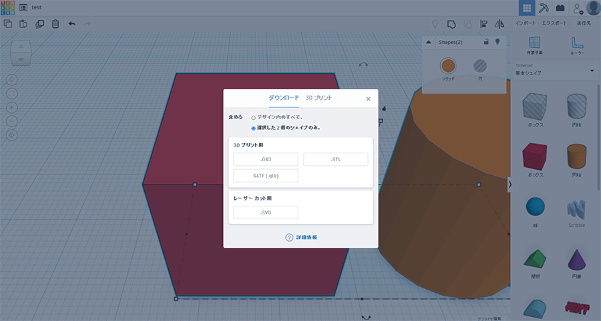
Task: Zoom in with the plus icon
Action: 12,107
